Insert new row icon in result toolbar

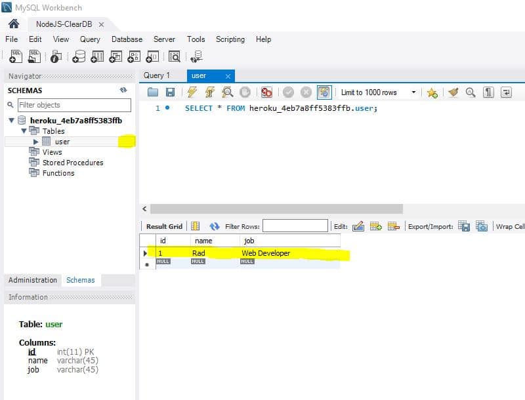pyautogui.click(x=375, y=226)
